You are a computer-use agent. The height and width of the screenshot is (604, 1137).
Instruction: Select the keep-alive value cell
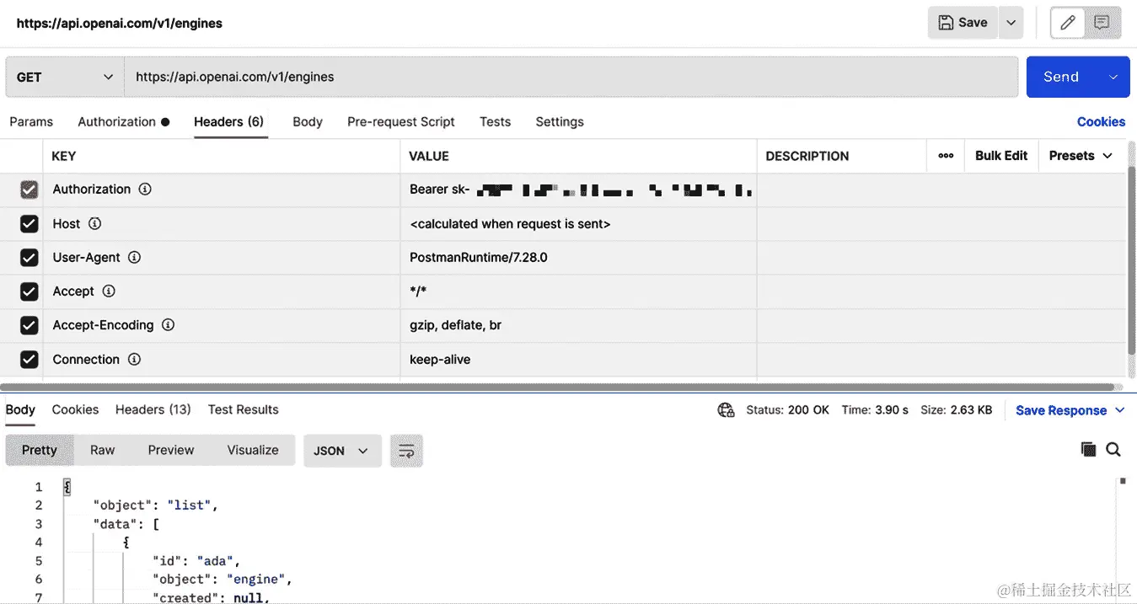click(578, 359)
